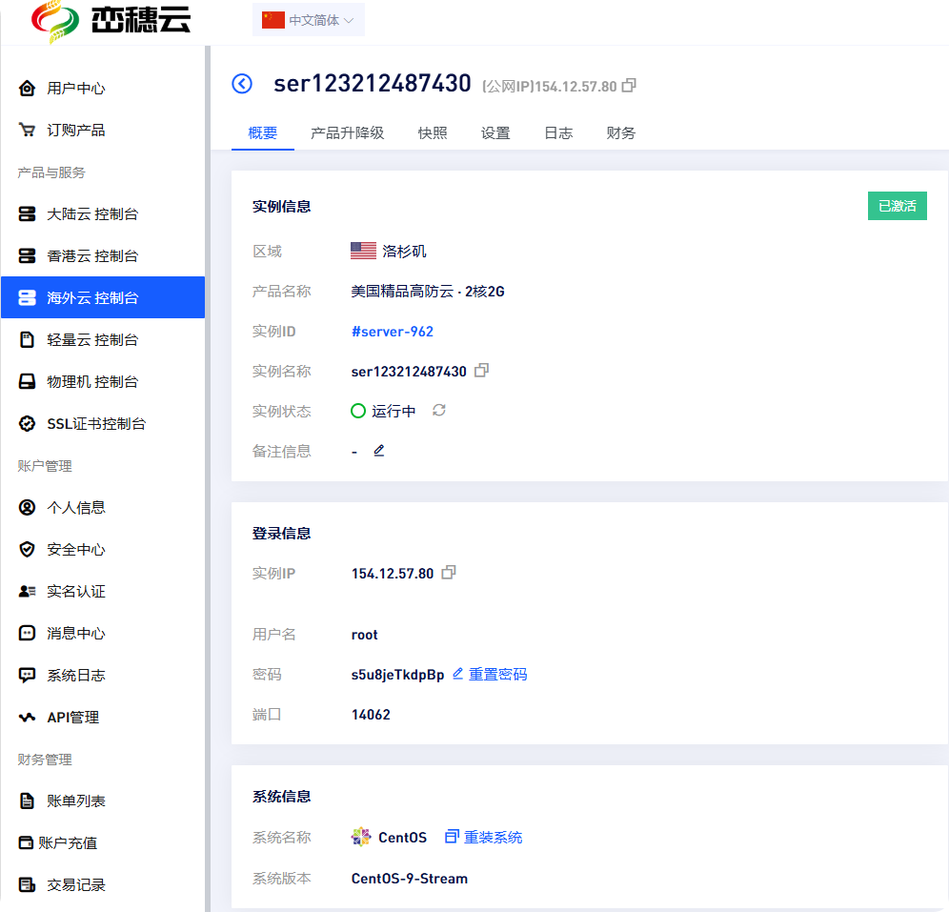
Task: Click the 已激活 status badge
Action: (897, 206)
